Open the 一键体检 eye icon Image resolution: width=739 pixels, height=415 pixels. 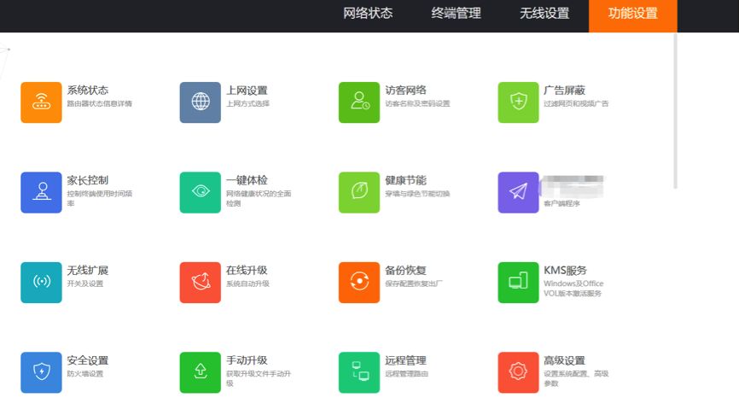(201, 192)
